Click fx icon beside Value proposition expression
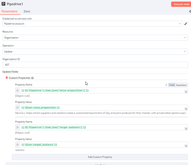Screen dimensions: 191x165 click(x=18, y=90)
